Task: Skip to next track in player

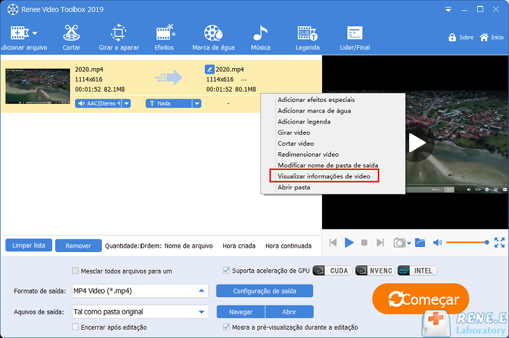Action: coord(380,243)
